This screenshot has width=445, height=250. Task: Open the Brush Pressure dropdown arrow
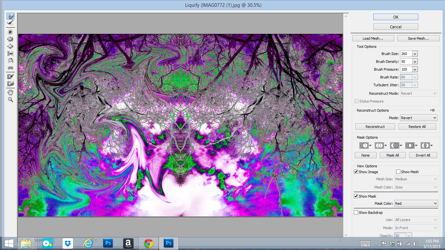tap(415, 69)
